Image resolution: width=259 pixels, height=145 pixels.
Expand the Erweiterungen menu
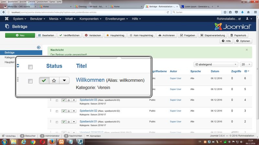(x=117, y=19)
